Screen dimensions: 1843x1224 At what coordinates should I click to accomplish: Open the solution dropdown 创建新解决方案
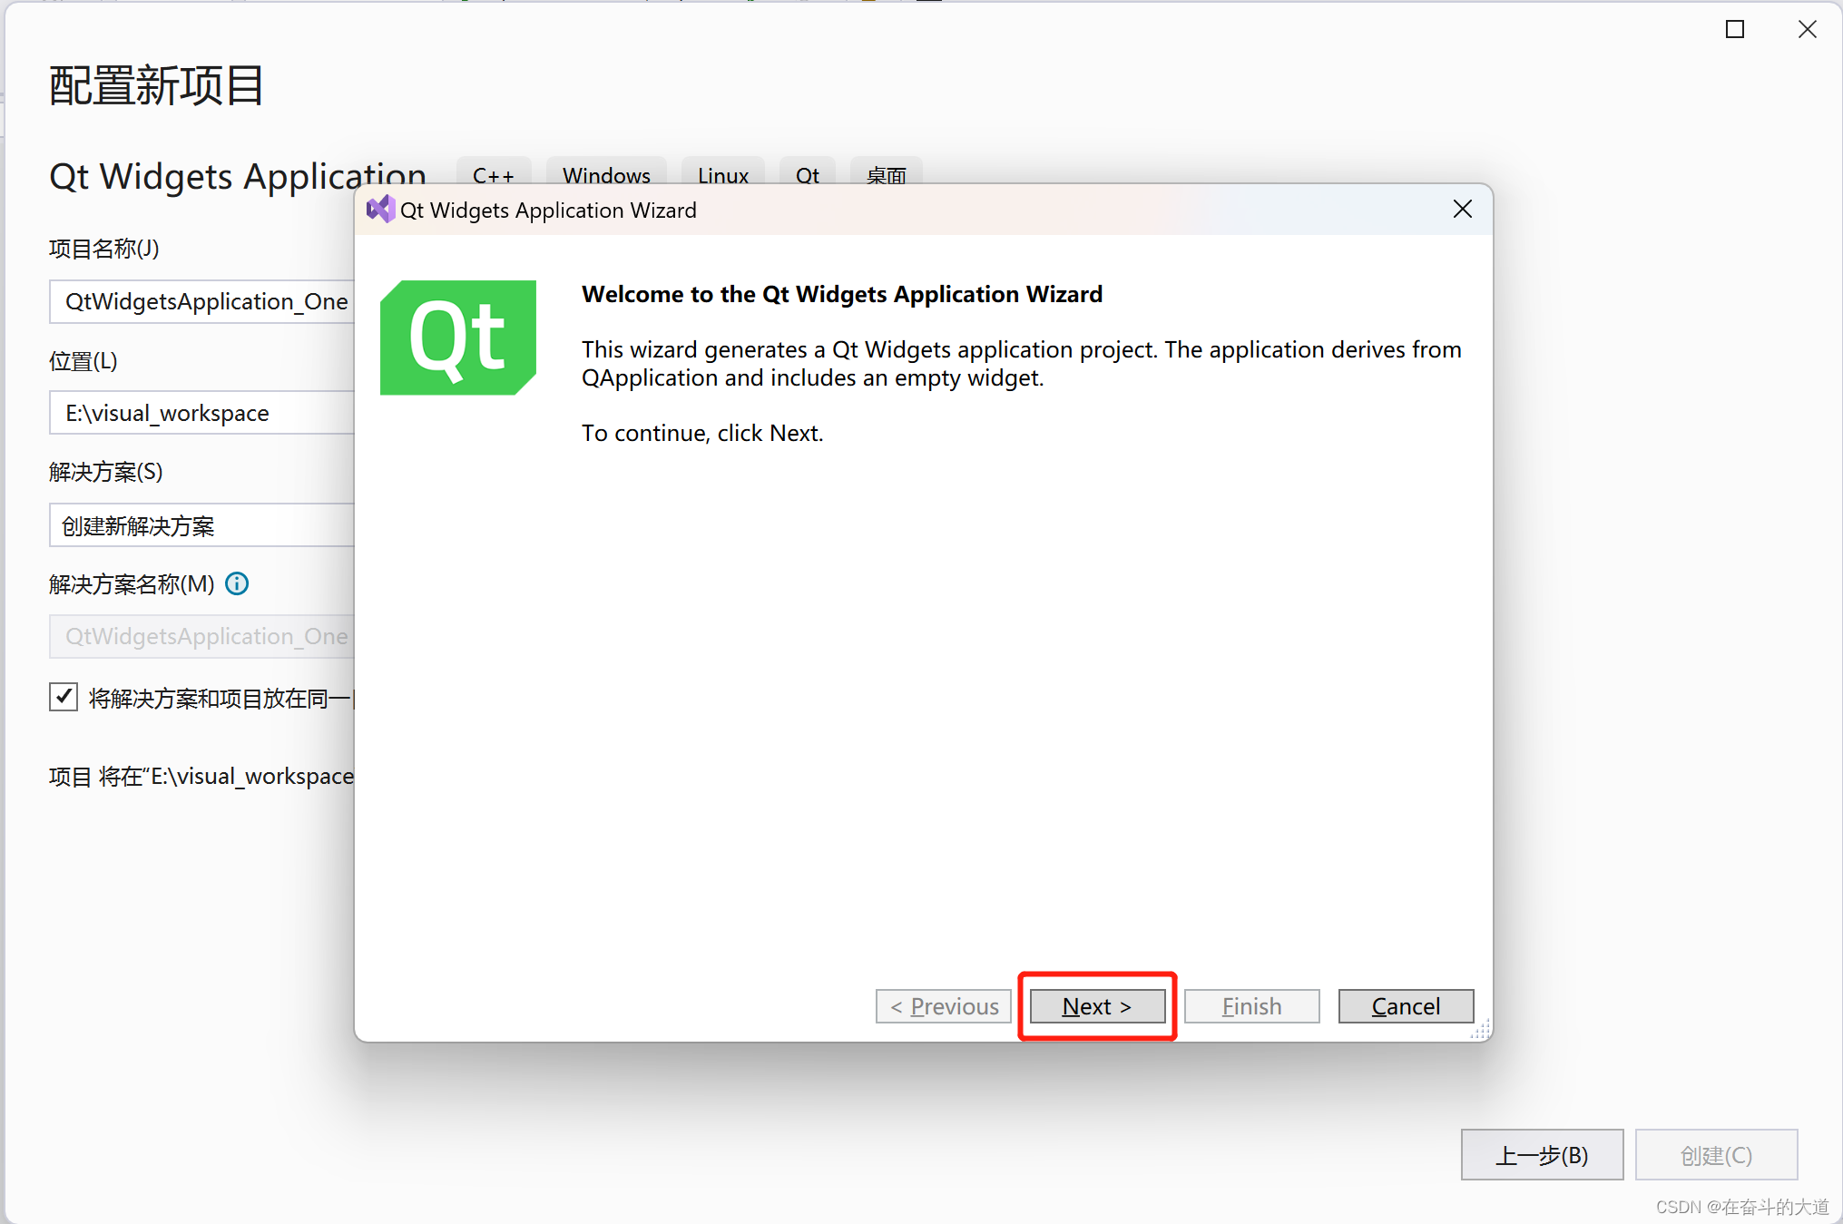[201, 525]
